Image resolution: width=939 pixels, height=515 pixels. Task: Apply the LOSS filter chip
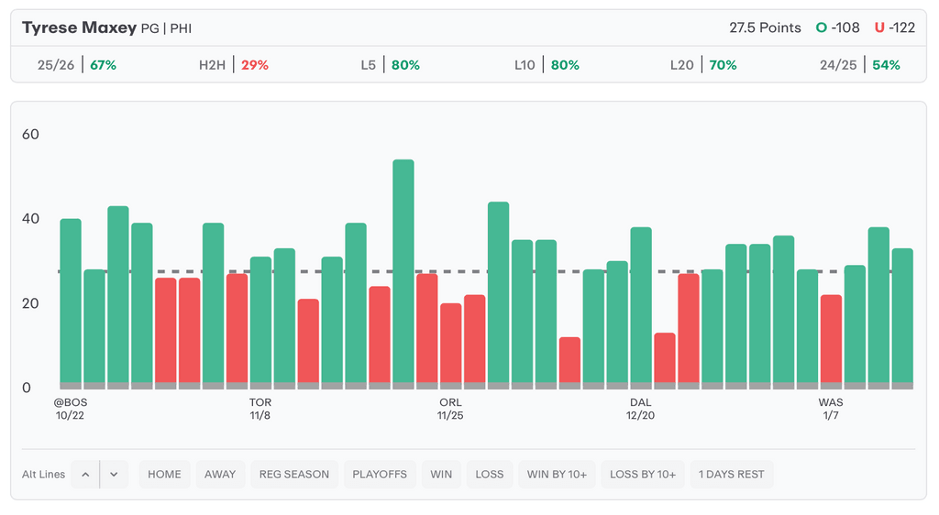(490, 475)
